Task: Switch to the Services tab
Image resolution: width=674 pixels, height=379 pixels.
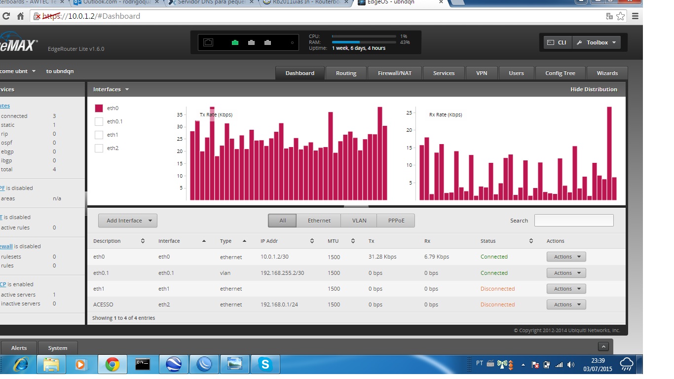Action: click(444, 73)
